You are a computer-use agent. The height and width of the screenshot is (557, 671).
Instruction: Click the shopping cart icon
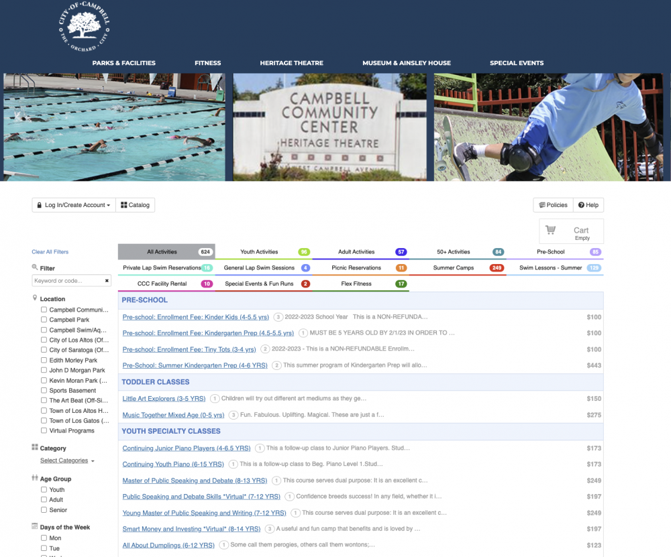click(550, 230)
